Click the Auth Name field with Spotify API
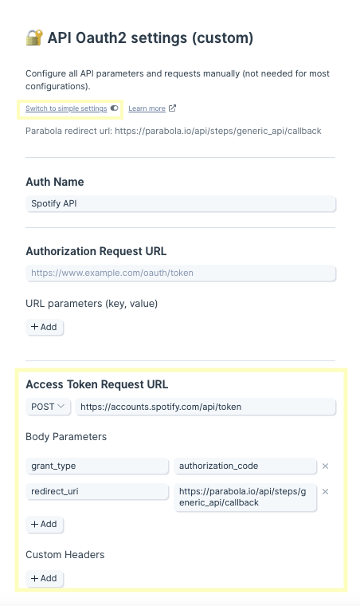The image size is (360, 606). pos(181,203)
